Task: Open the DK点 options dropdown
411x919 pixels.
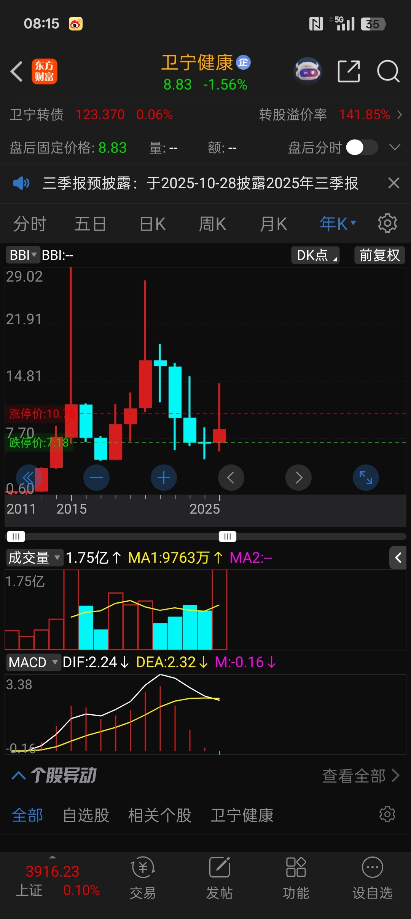Action: (x=315, y=255)
